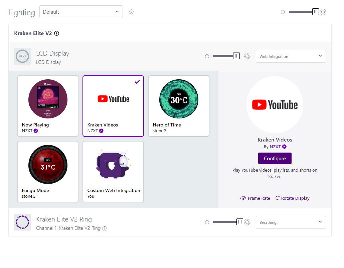Click the 'LCD Display' title text
This screenshot has width=344, height=268.
(53, 54)
